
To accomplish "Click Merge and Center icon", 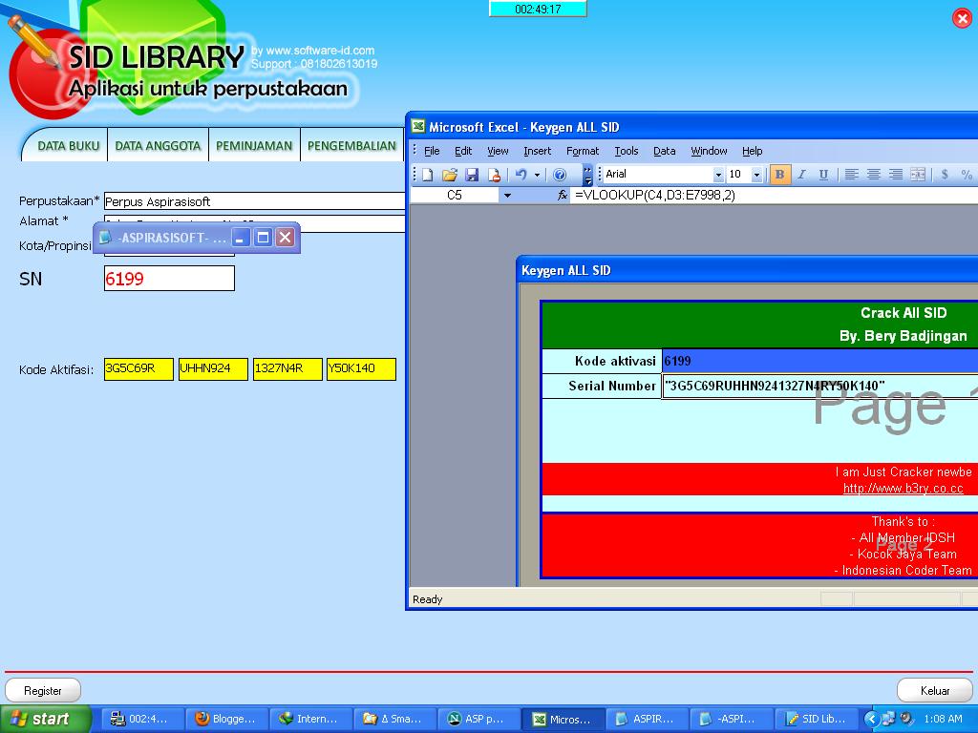I will tap(918, 175).
